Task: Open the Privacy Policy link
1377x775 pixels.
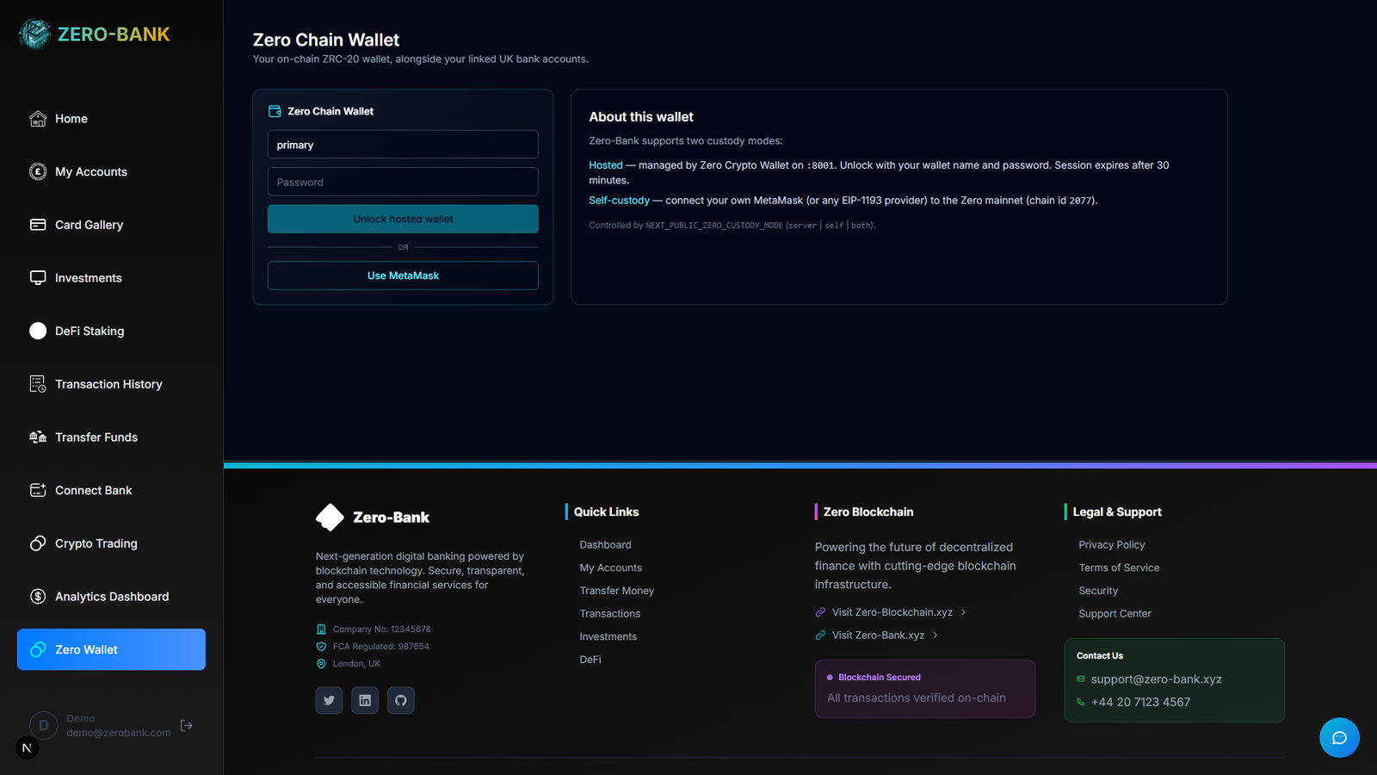Action: tap(1111, 545)
